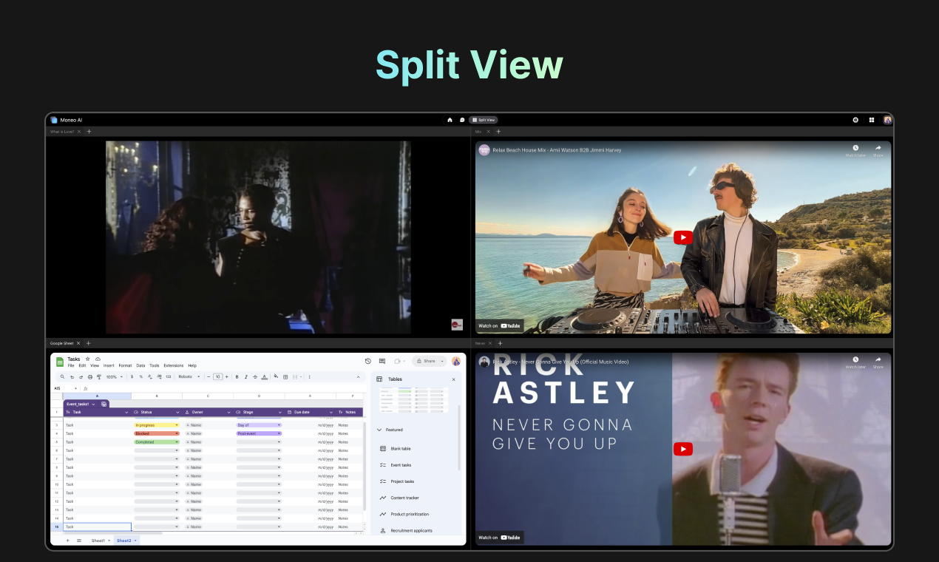Close the What is Love? tab
This screenshot has height=562, width=939.
(79, 132)
